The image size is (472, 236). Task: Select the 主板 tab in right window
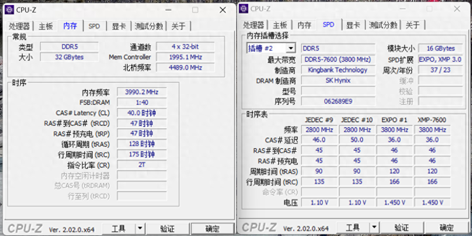[x=280, y=25]
